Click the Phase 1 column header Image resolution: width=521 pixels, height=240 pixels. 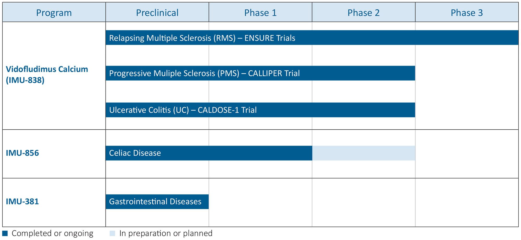(260, 12)
